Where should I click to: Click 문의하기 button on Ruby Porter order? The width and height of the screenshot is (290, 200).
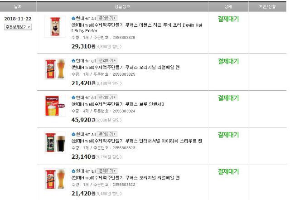tap(107, 18)
